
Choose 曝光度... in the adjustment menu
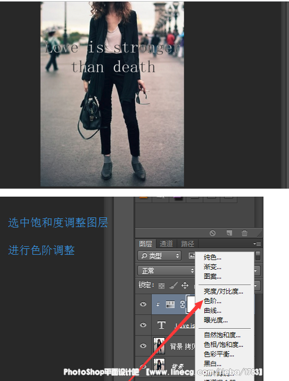216,320
